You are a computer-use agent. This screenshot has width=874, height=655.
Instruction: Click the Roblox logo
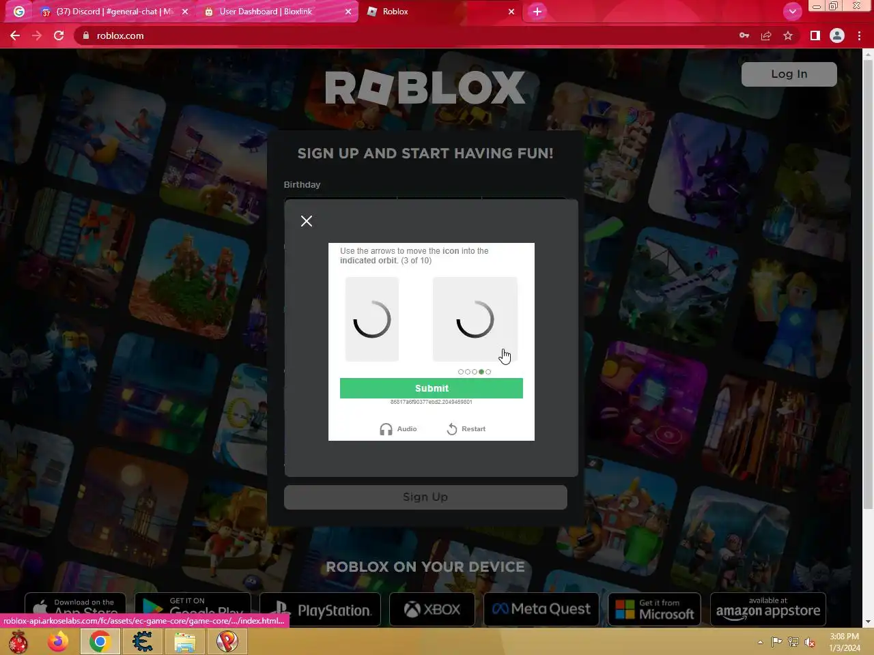(425, 87)
